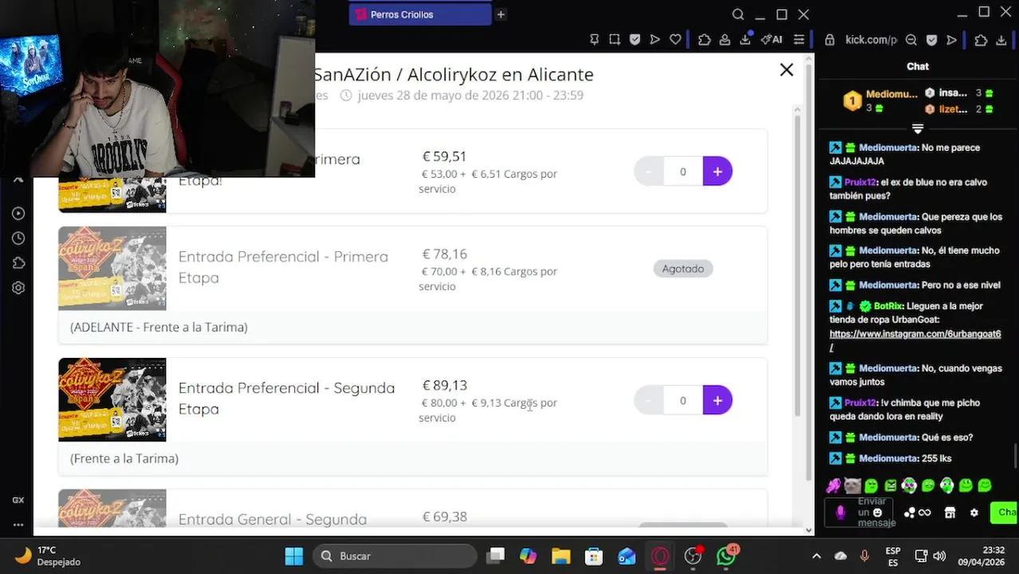This screenshot has height=574, width=1019.
Task: Add one €59,51 first-stage ticket
Action: click(x=718, y=171)
